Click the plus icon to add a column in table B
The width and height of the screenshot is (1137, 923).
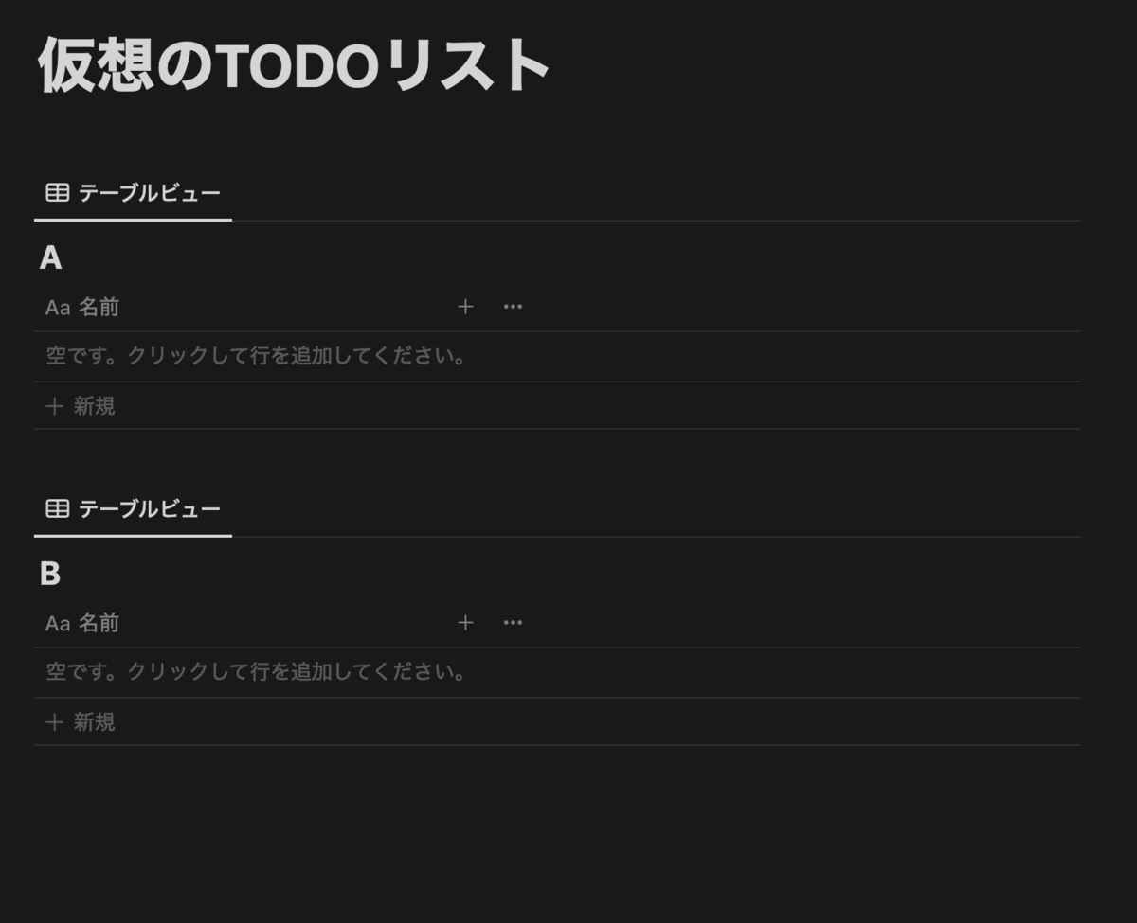pos(465,622)
